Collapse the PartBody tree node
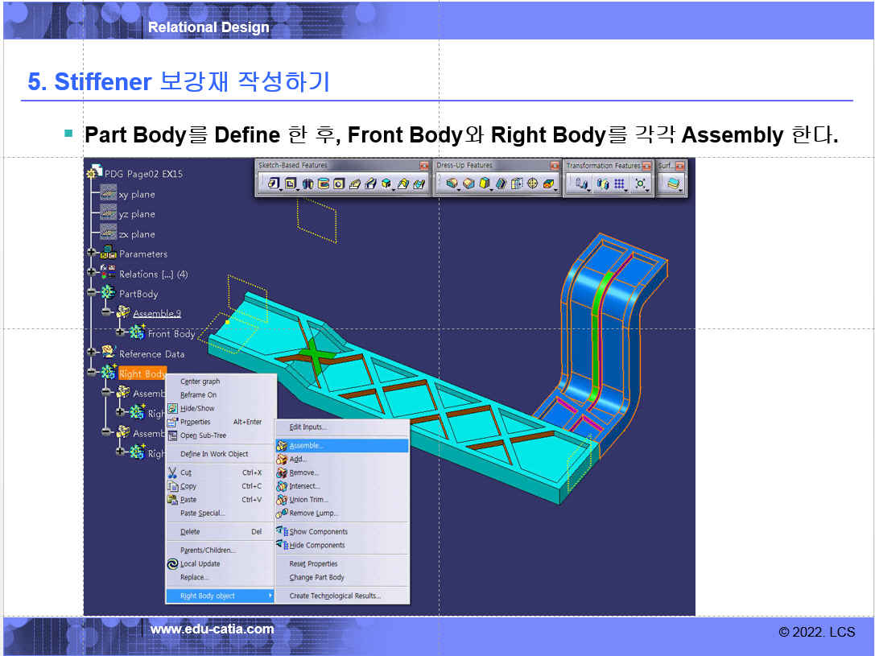The height and width of the screenshot is (656, 875). tap(93, 294)
